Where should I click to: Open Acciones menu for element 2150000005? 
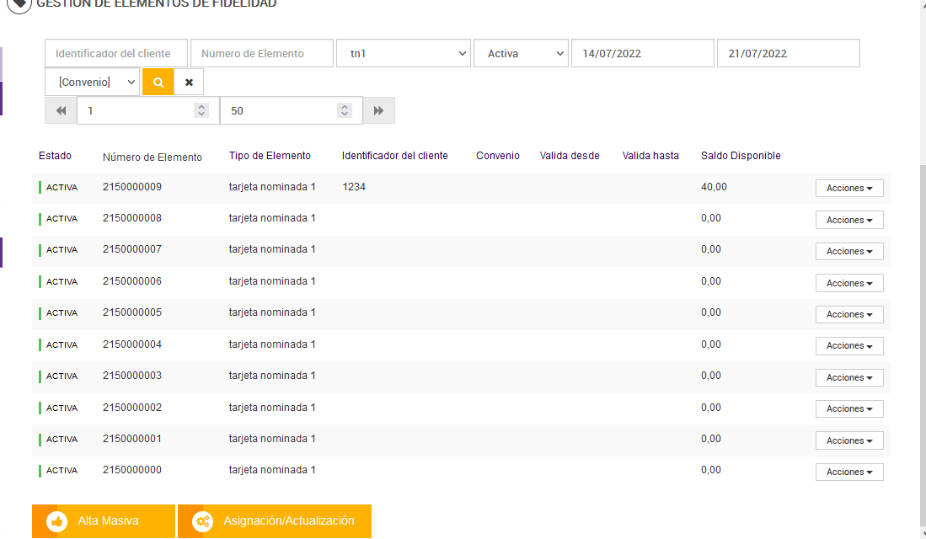[849, 314]
